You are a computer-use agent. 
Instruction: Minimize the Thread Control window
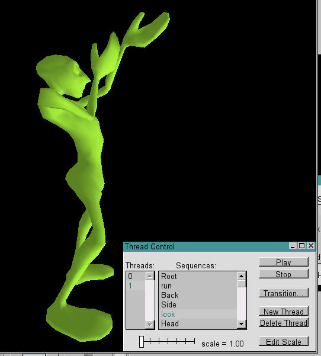click(293, 246)
